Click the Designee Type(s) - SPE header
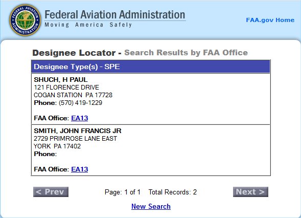 (151, 67)
